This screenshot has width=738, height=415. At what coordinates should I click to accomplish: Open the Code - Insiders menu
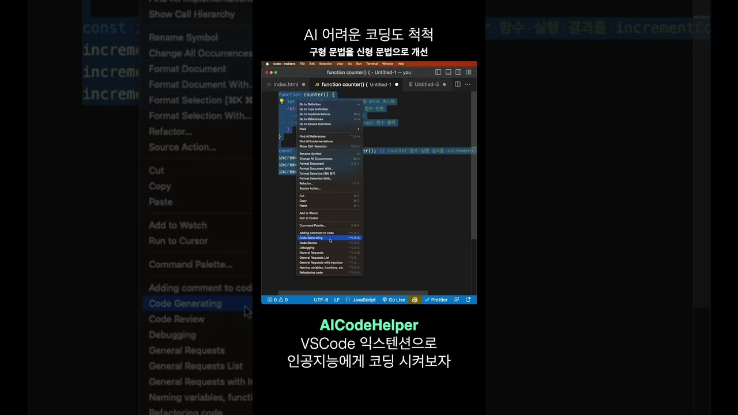point(284,64)
